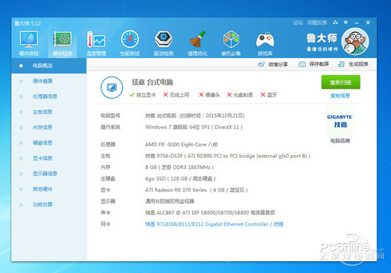Click the 保存截屏 save screenshot camera icon

pos(302,65)
